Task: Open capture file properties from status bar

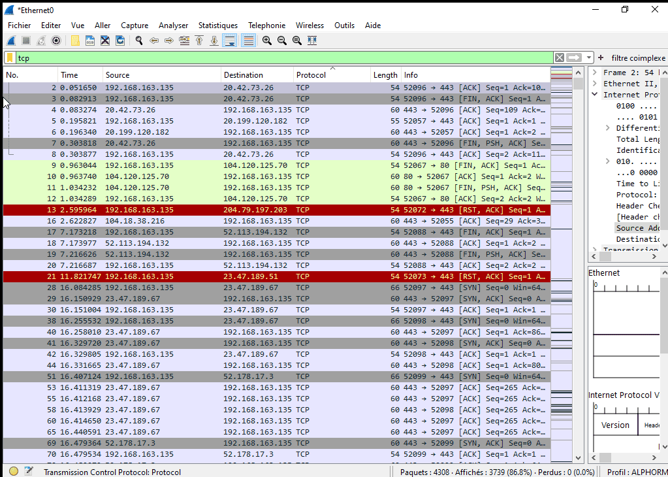Action: coord(29,471)
